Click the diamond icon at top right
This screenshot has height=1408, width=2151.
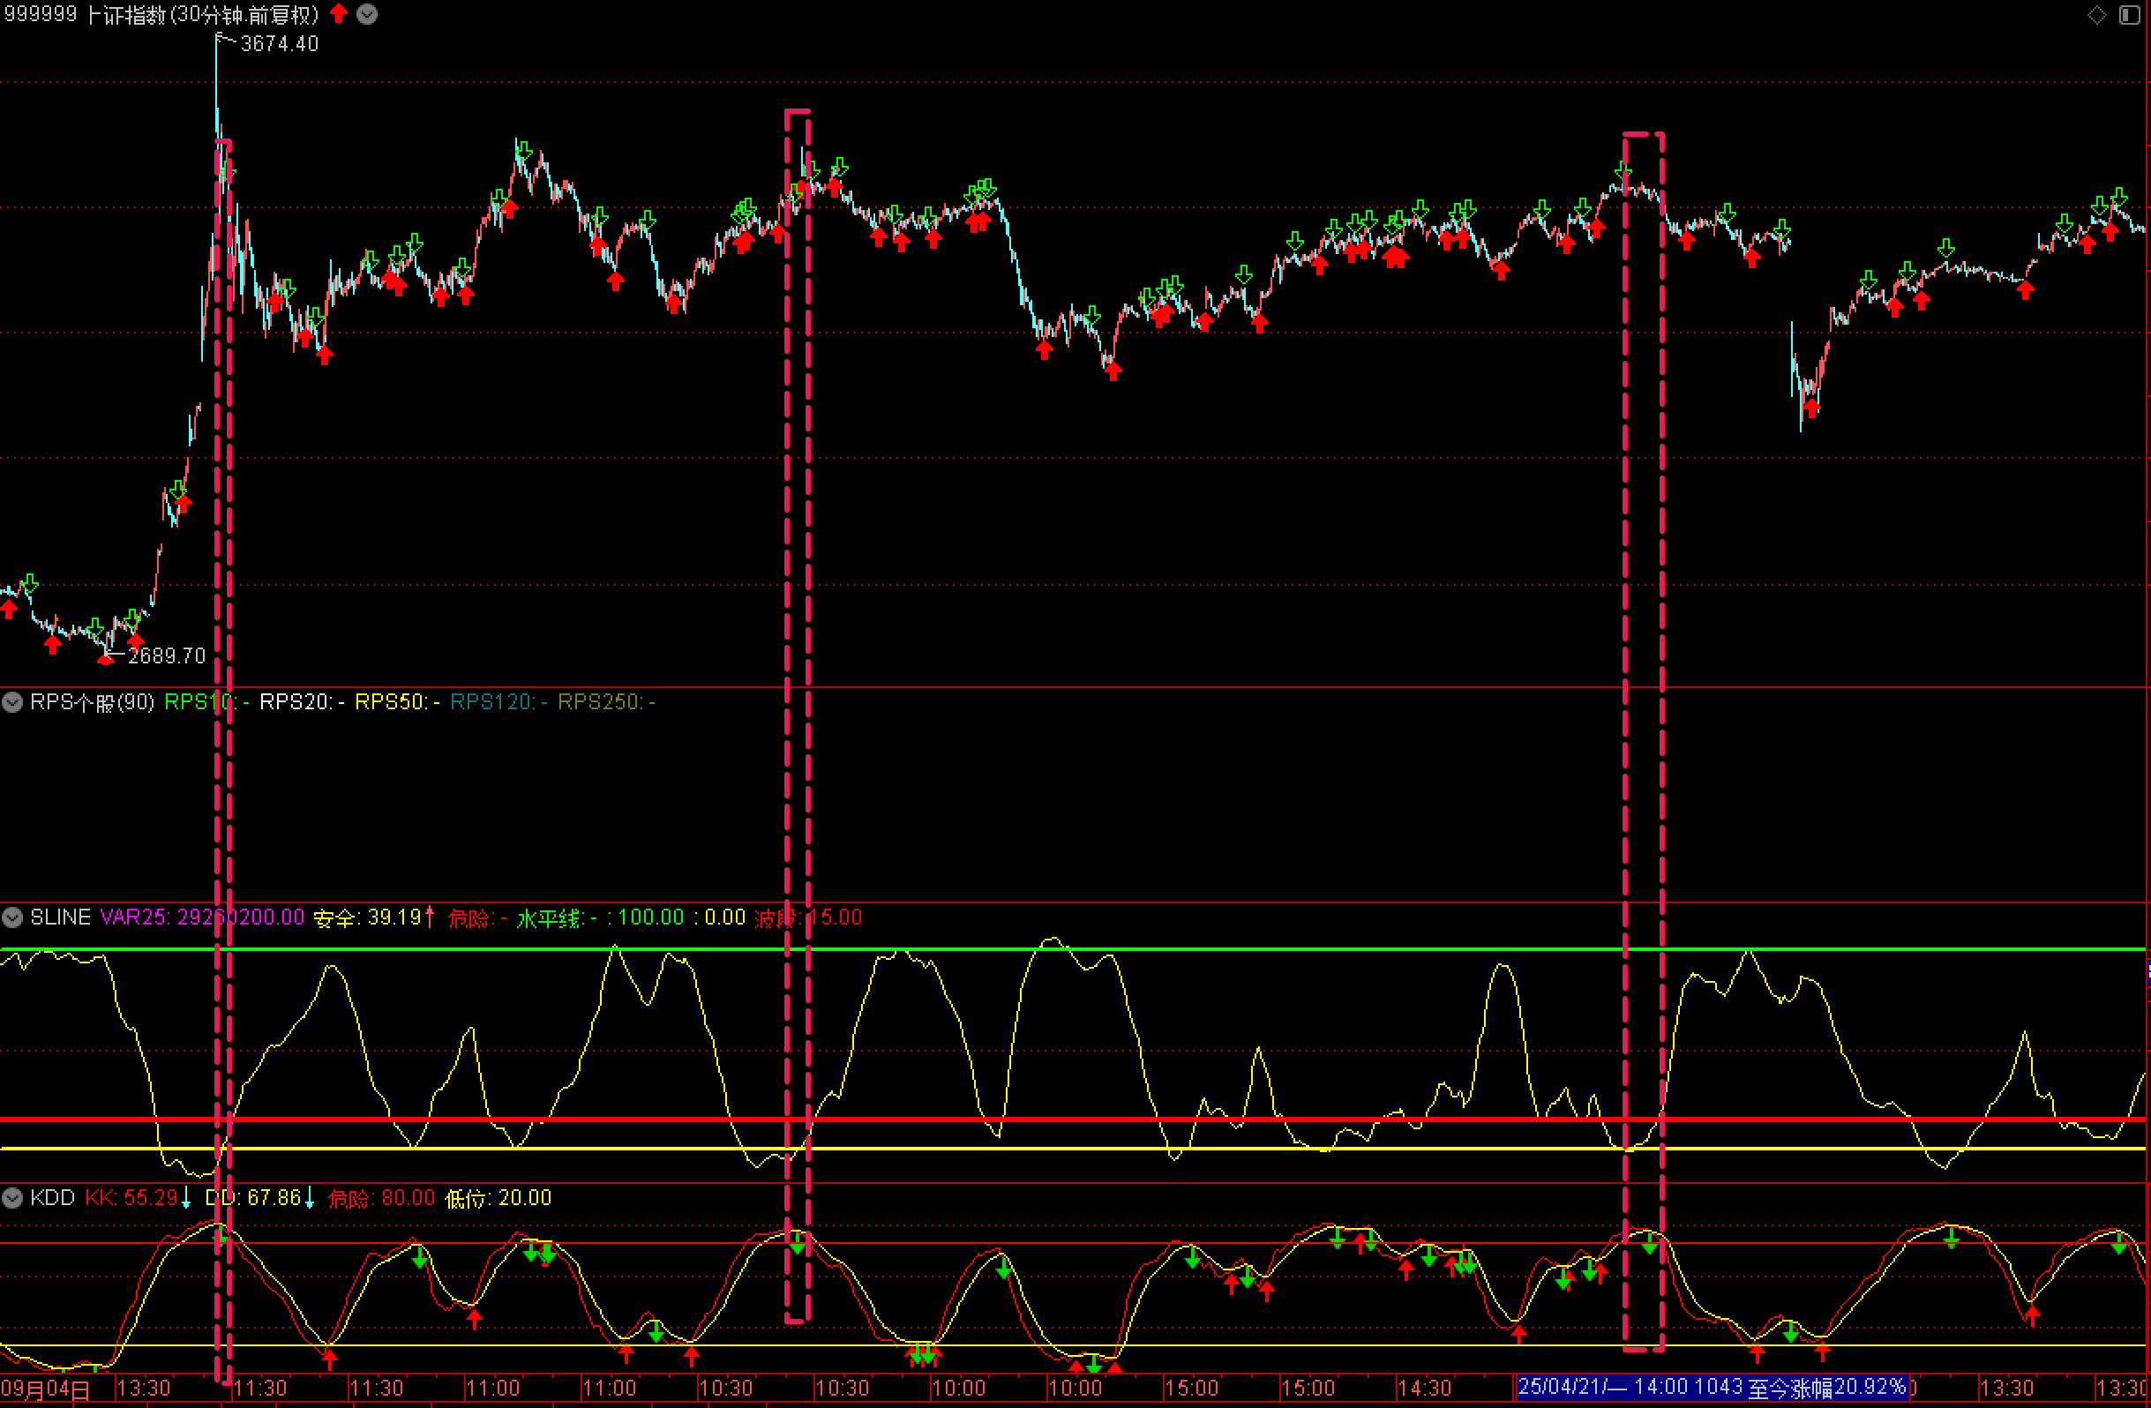pyautogui.click(x=2097, y=14)
